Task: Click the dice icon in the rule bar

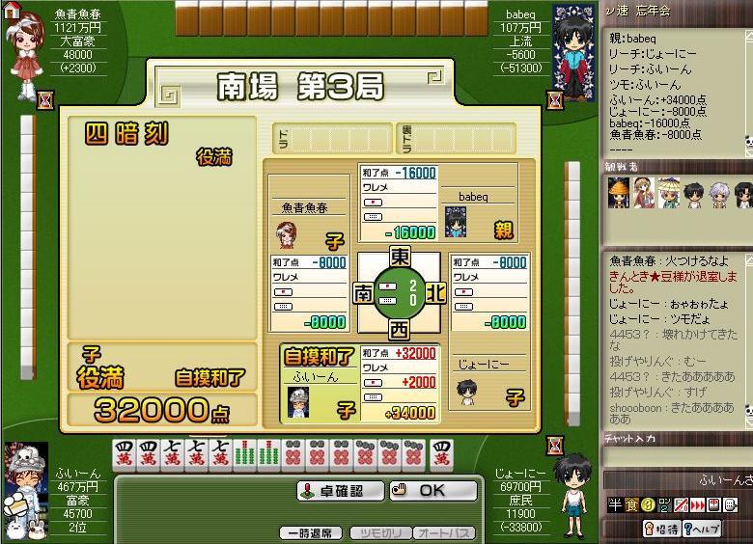Action: pos(731,504)
